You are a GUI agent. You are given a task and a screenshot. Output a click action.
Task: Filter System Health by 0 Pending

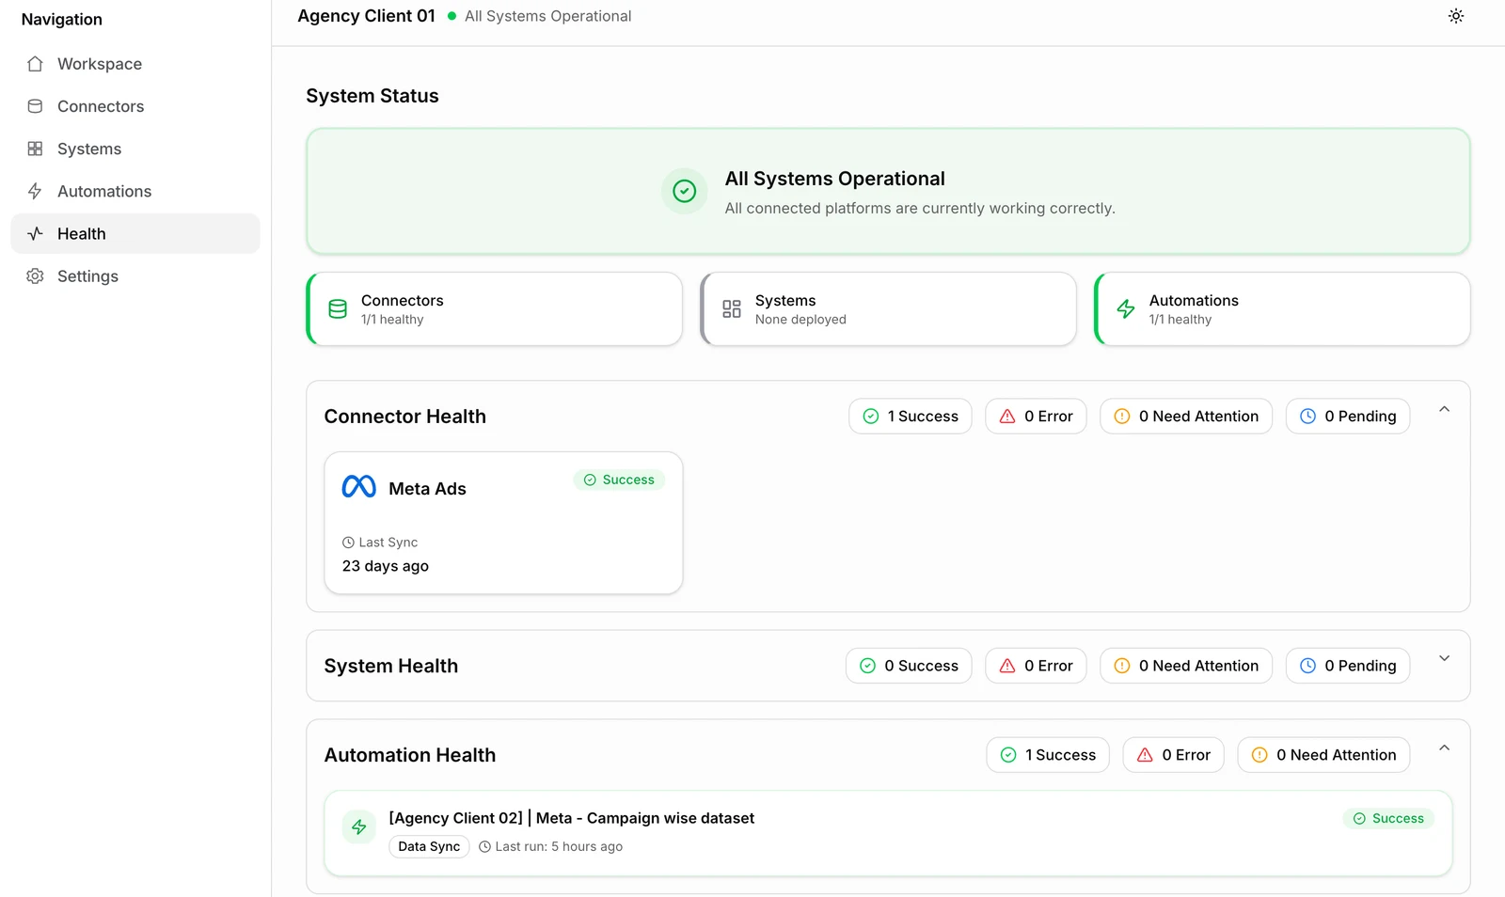coord(1348,666)
